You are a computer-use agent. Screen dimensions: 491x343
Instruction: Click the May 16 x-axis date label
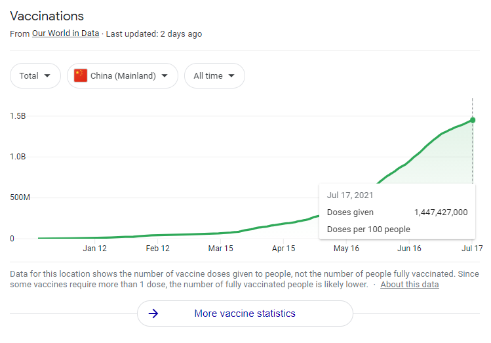click(346, 249)
